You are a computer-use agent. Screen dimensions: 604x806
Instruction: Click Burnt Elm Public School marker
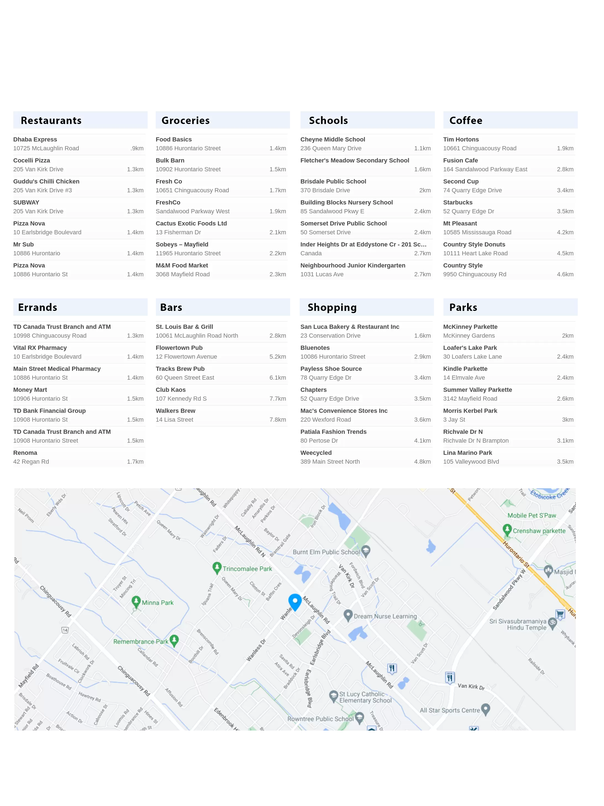pyautogui.click(x=366, y=551)
